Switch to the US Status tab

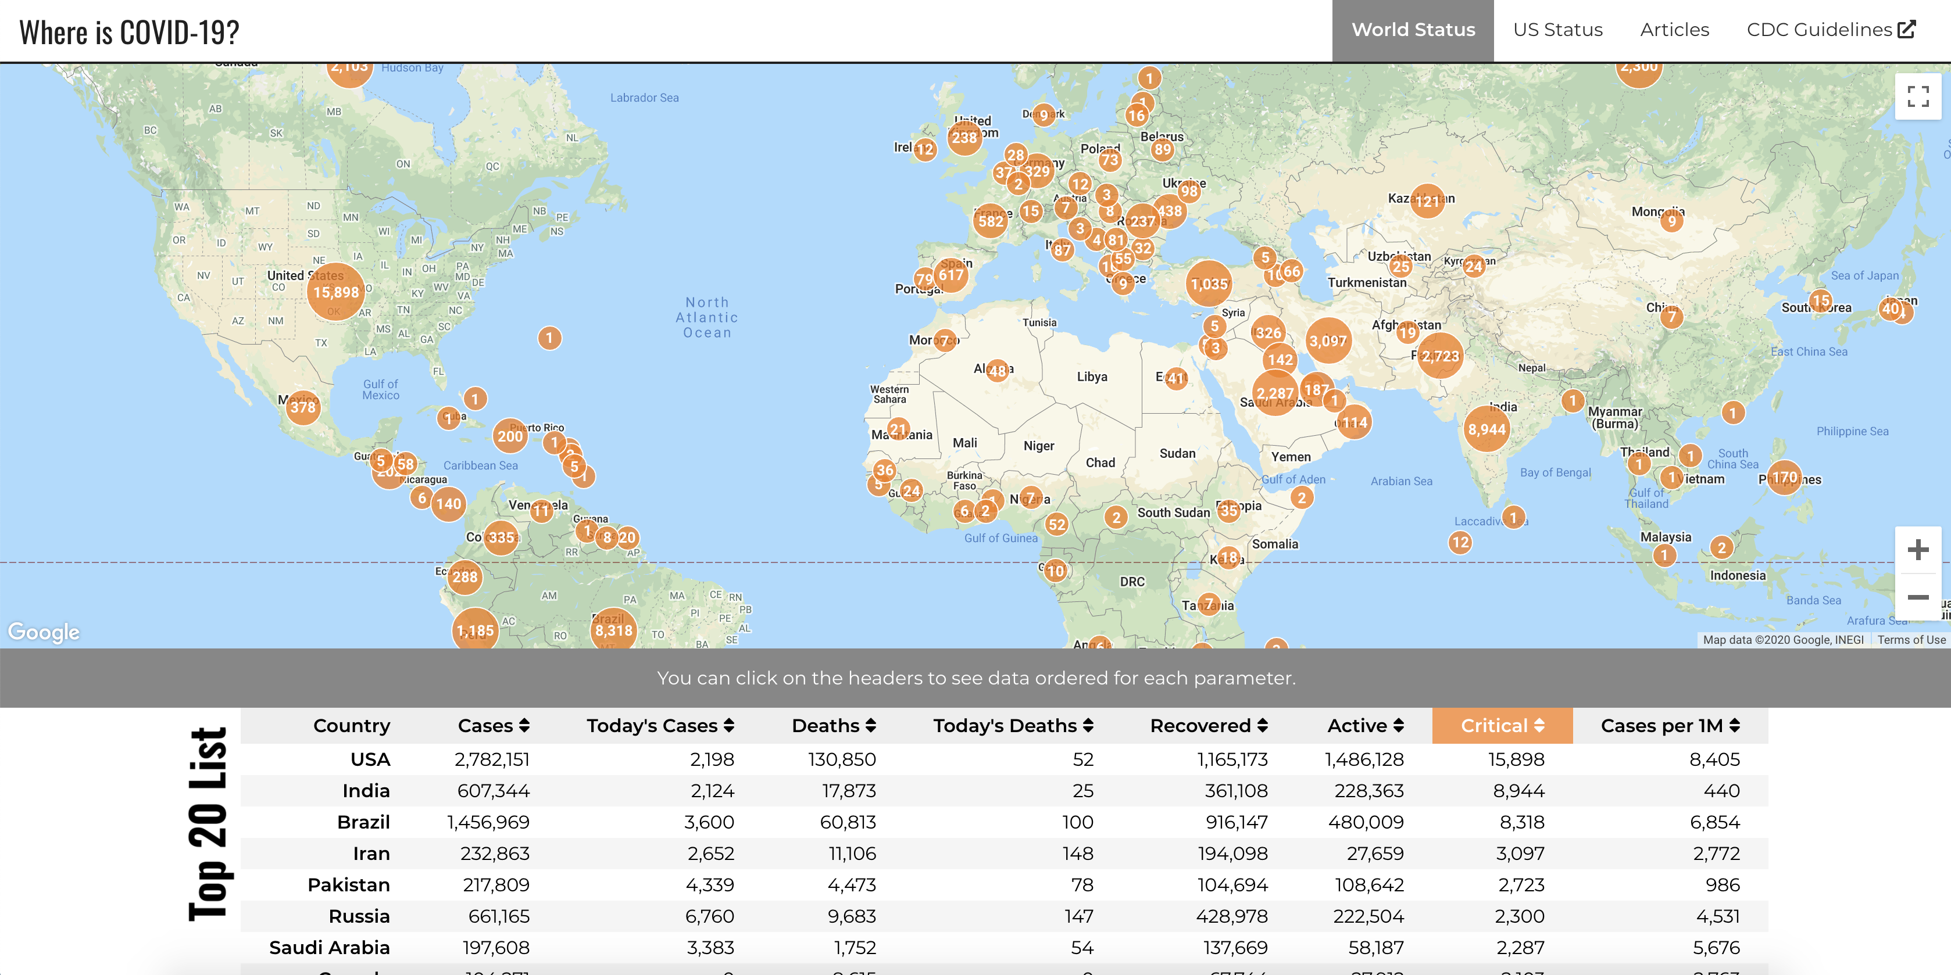1557,30
